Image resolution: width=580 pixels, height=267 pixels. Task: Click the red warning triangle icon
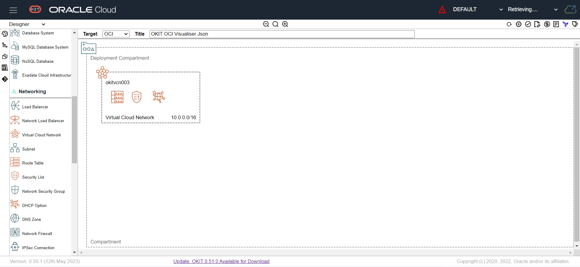442,10
